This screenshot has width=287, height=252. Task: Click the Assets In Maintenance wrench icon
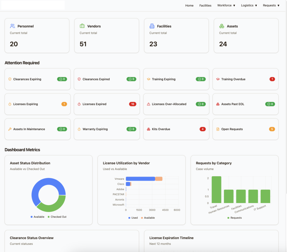[x=10, y=129]
